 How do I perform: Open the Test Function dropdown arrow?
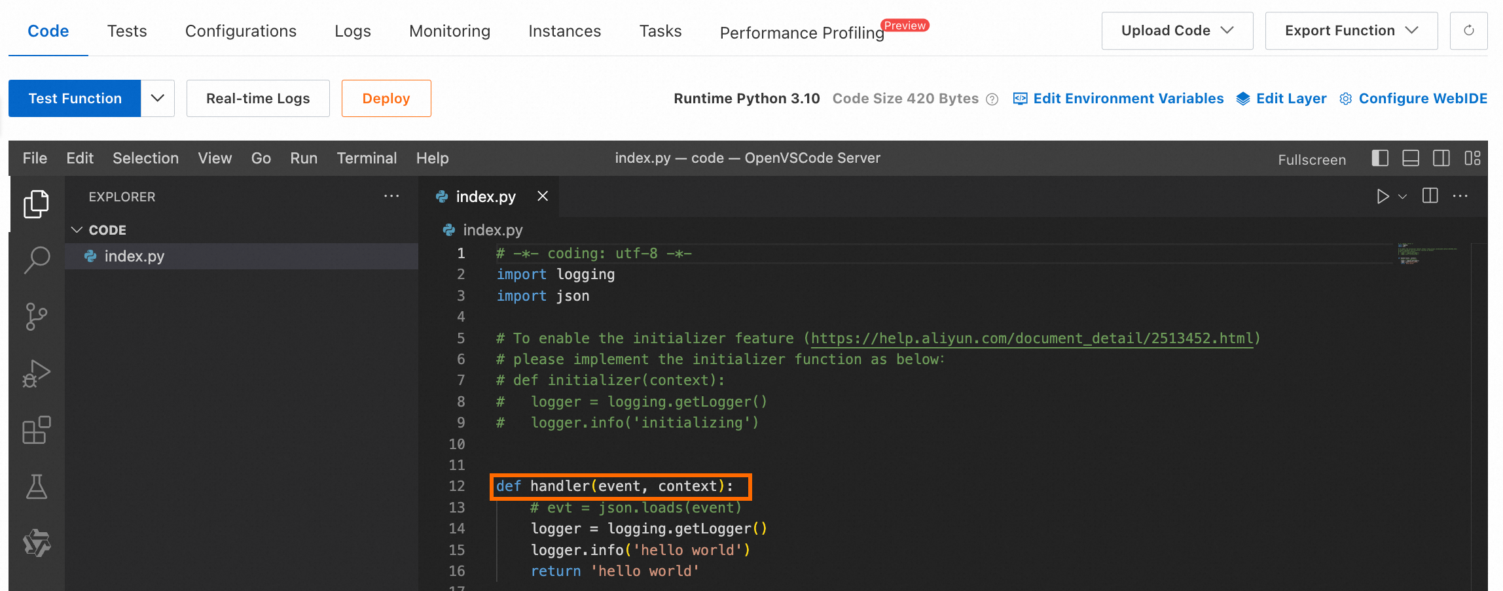click(x=158, y=98)
